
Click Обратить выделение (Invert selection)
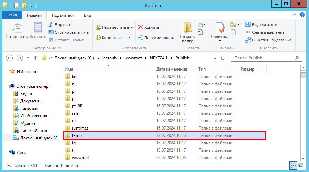click(x=269, y=40)
